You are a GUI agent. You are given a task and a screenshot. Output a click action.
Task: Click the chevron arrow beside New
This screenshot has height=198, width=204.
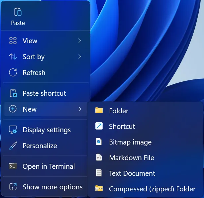(80, 109)
